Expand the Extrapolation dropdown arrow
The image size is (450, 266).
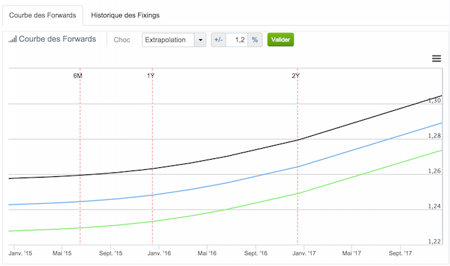[x=201, y=40]
